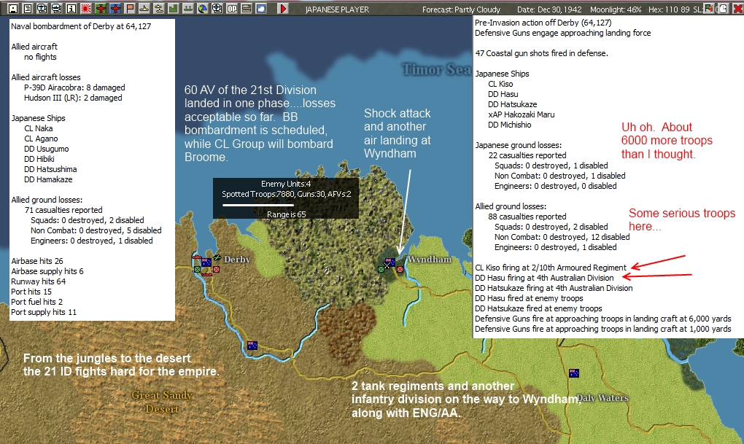Click the 'Timor Sea' map label
Viewport: 744px width, 444px height.
(436, 69)
